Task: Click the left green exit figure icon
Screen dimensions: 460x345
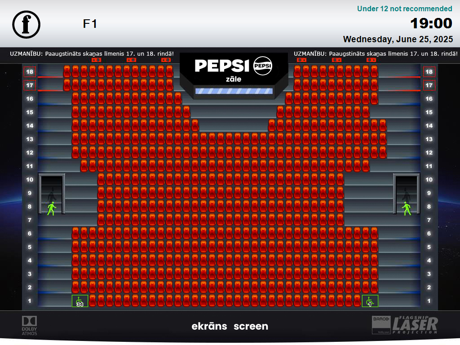Action: [52, 208]
